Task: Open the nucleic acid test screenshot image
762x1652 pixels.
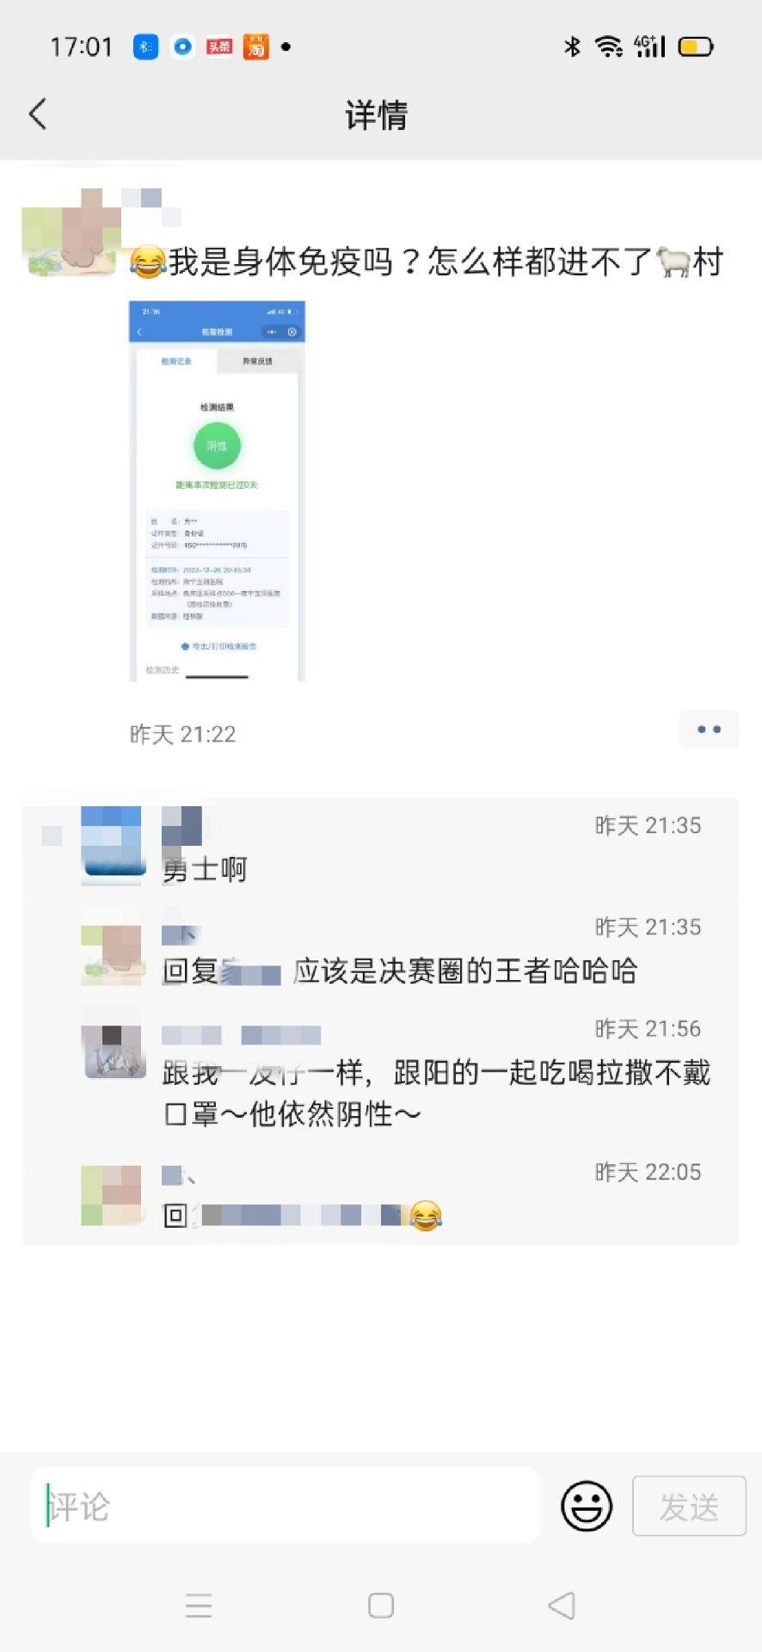Action: click(217, 491)
